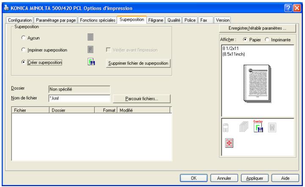Click the icon beside the Aucun option
This screenshot has width=305, height=187.
[90, 37]
